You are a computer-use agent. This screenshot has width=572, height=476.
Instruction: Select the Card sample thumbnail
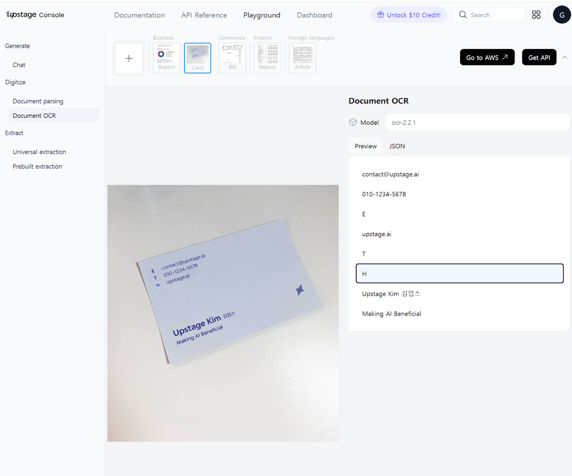pos(197,58)
